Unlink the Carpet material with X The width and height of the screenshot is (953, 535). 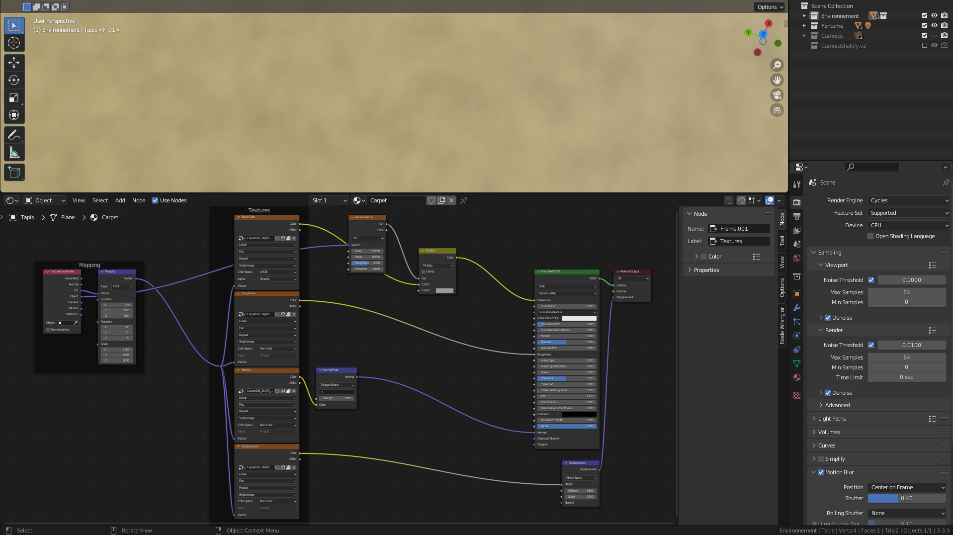coord(451,200)
